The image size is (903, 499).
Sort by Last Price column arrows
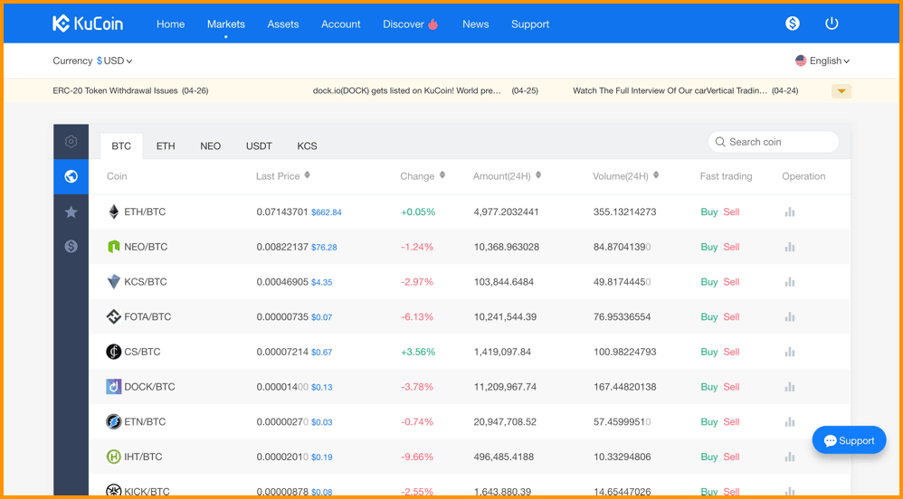307,175
